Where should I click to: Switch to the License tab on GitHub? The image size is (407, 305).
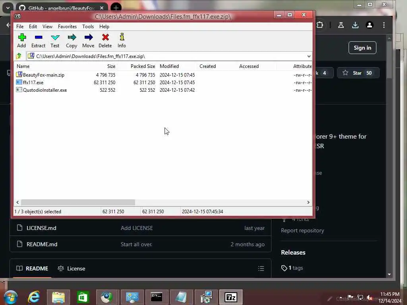(72, 268)
